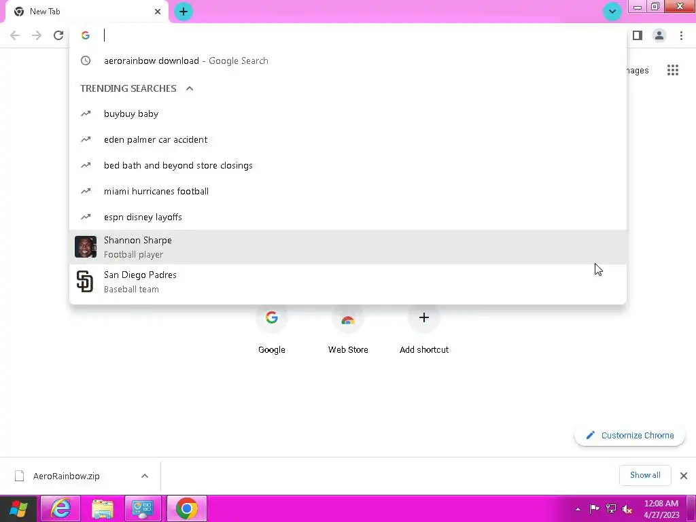This screenshot has height=522, width=696.
Task: Open Chrome three-dot menu
Action: (681, 35)
